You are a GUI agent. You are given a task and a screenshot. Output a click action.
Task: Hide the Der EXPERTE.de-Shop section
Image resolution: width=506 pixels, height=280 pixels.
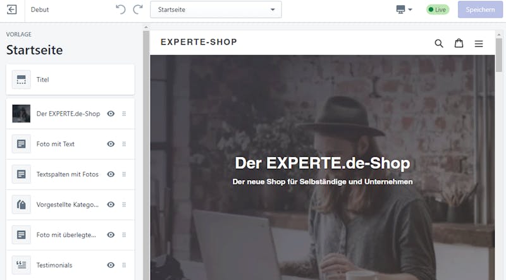click(x=111, y=114)
